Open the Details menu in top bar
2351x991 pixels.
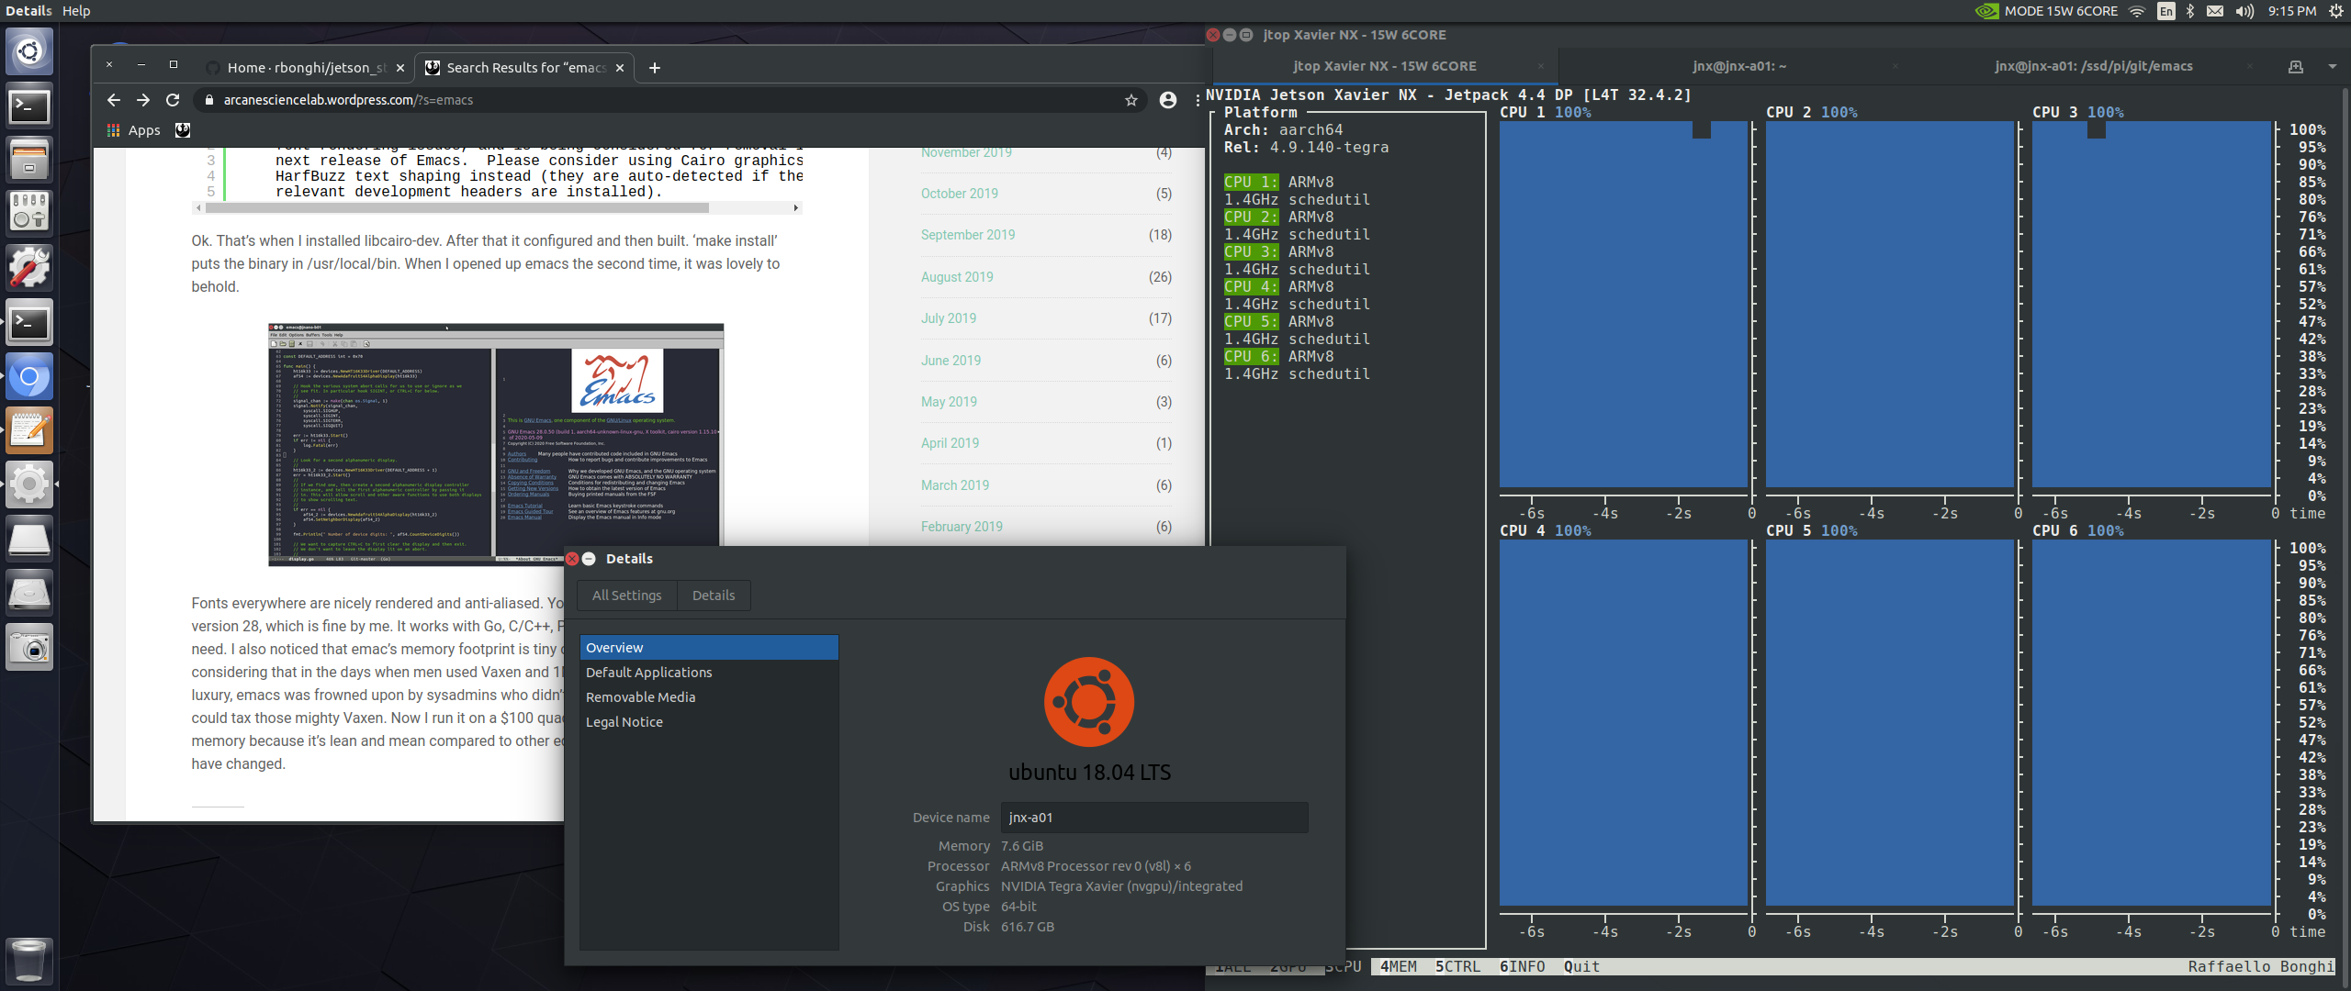tap(28, 11)
